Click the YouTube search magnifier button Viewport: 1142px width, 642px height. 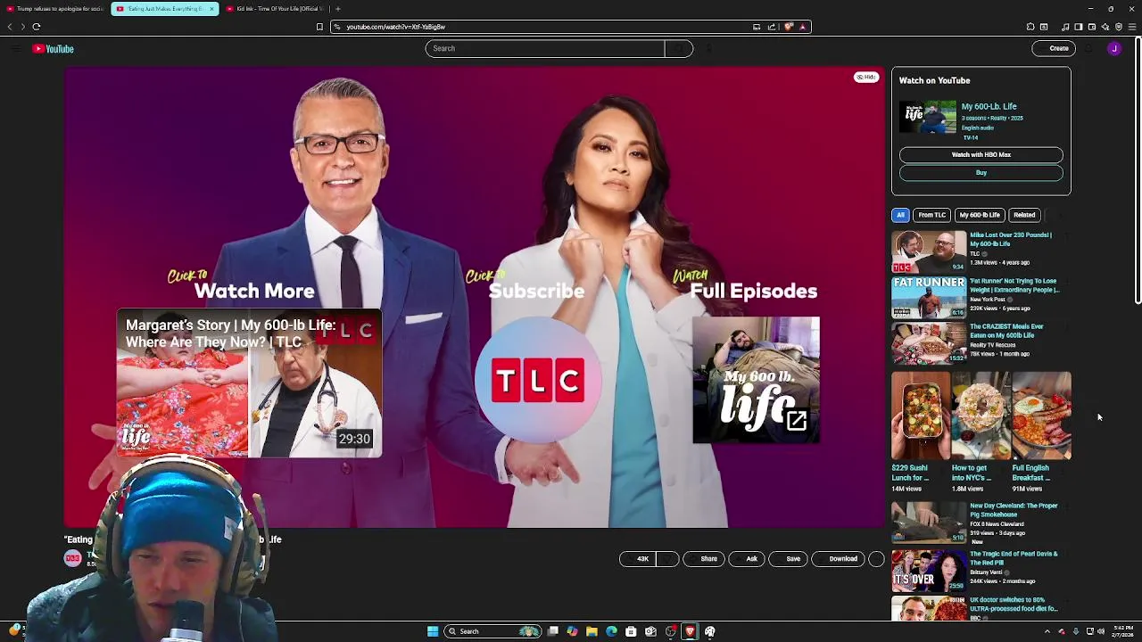pyautogui.click(x=679, y=49)
